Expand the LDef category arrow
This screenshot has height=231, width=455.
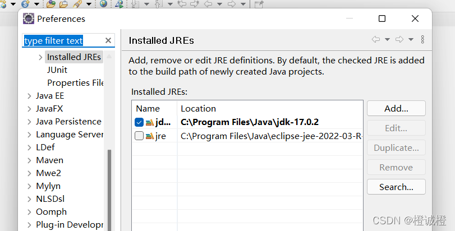29,147
